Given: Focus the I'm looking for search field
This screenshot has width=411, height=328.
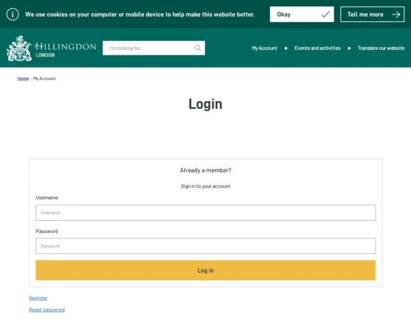Looking at the screenshot, I should [x=153, y=48].
